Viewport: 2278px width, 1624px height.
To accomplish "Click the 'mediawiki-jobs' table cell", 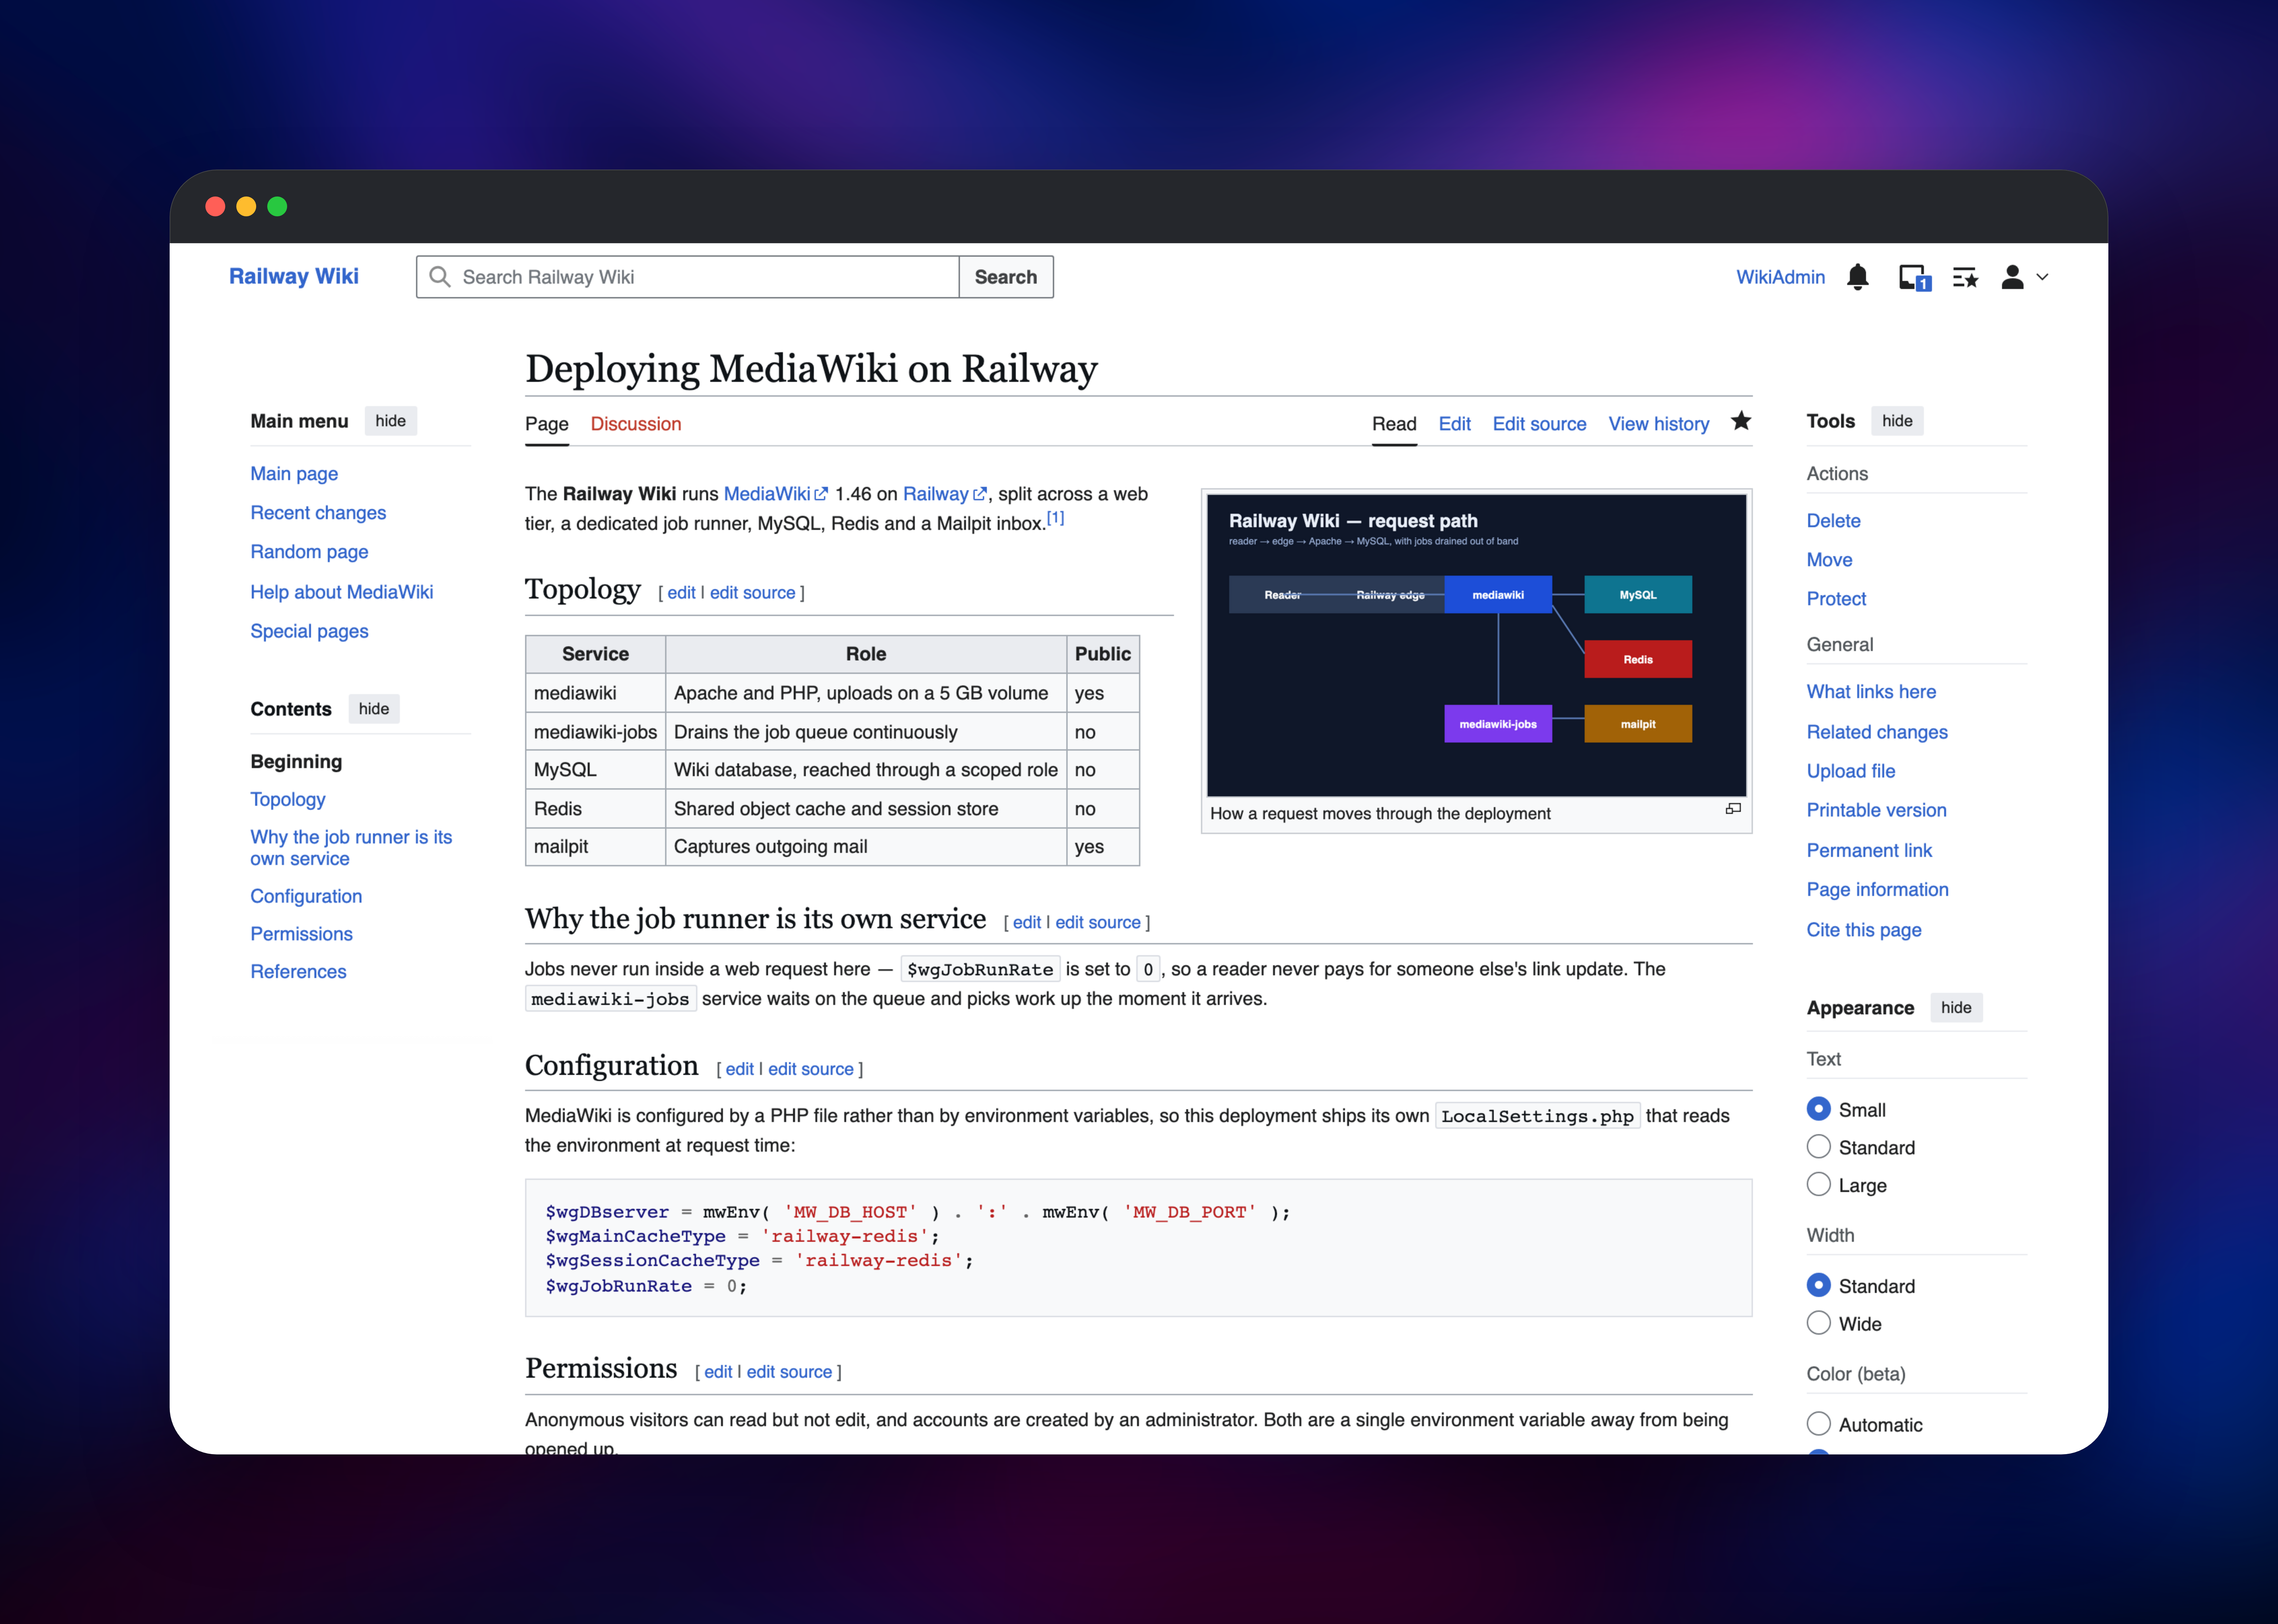I will [x=595, y=732].
